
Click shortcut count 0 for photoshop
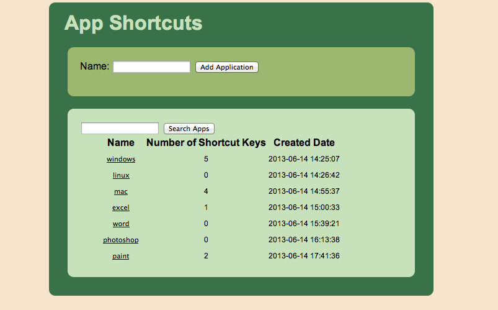coord(206,240)
